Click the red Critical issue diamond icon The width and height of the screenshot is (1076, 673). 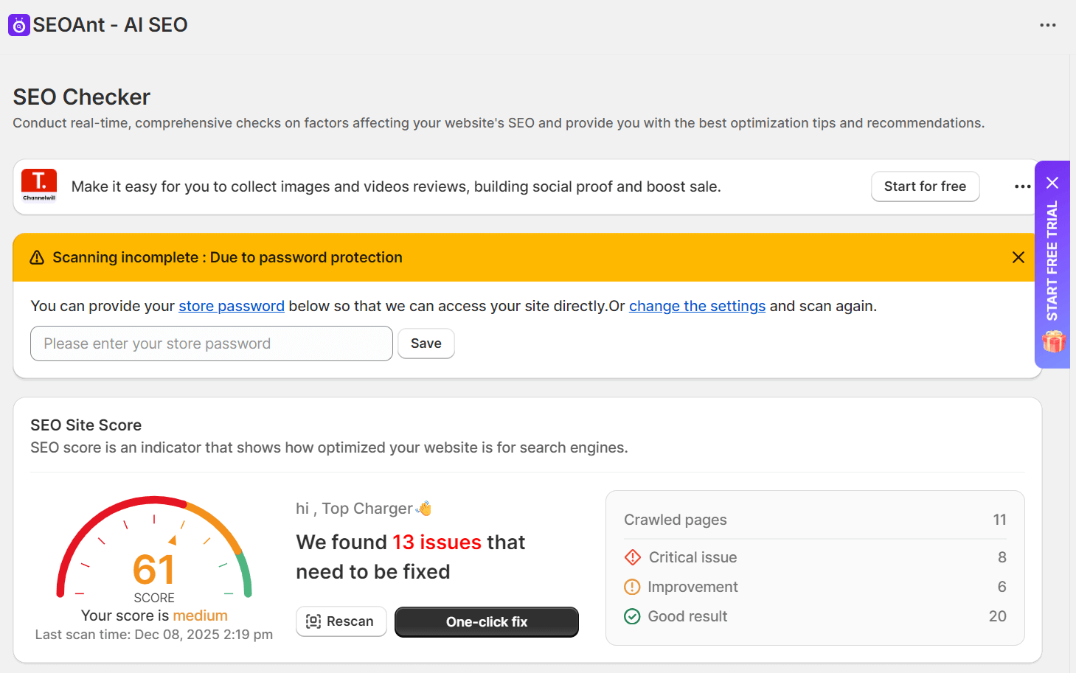tap(633, 557)
